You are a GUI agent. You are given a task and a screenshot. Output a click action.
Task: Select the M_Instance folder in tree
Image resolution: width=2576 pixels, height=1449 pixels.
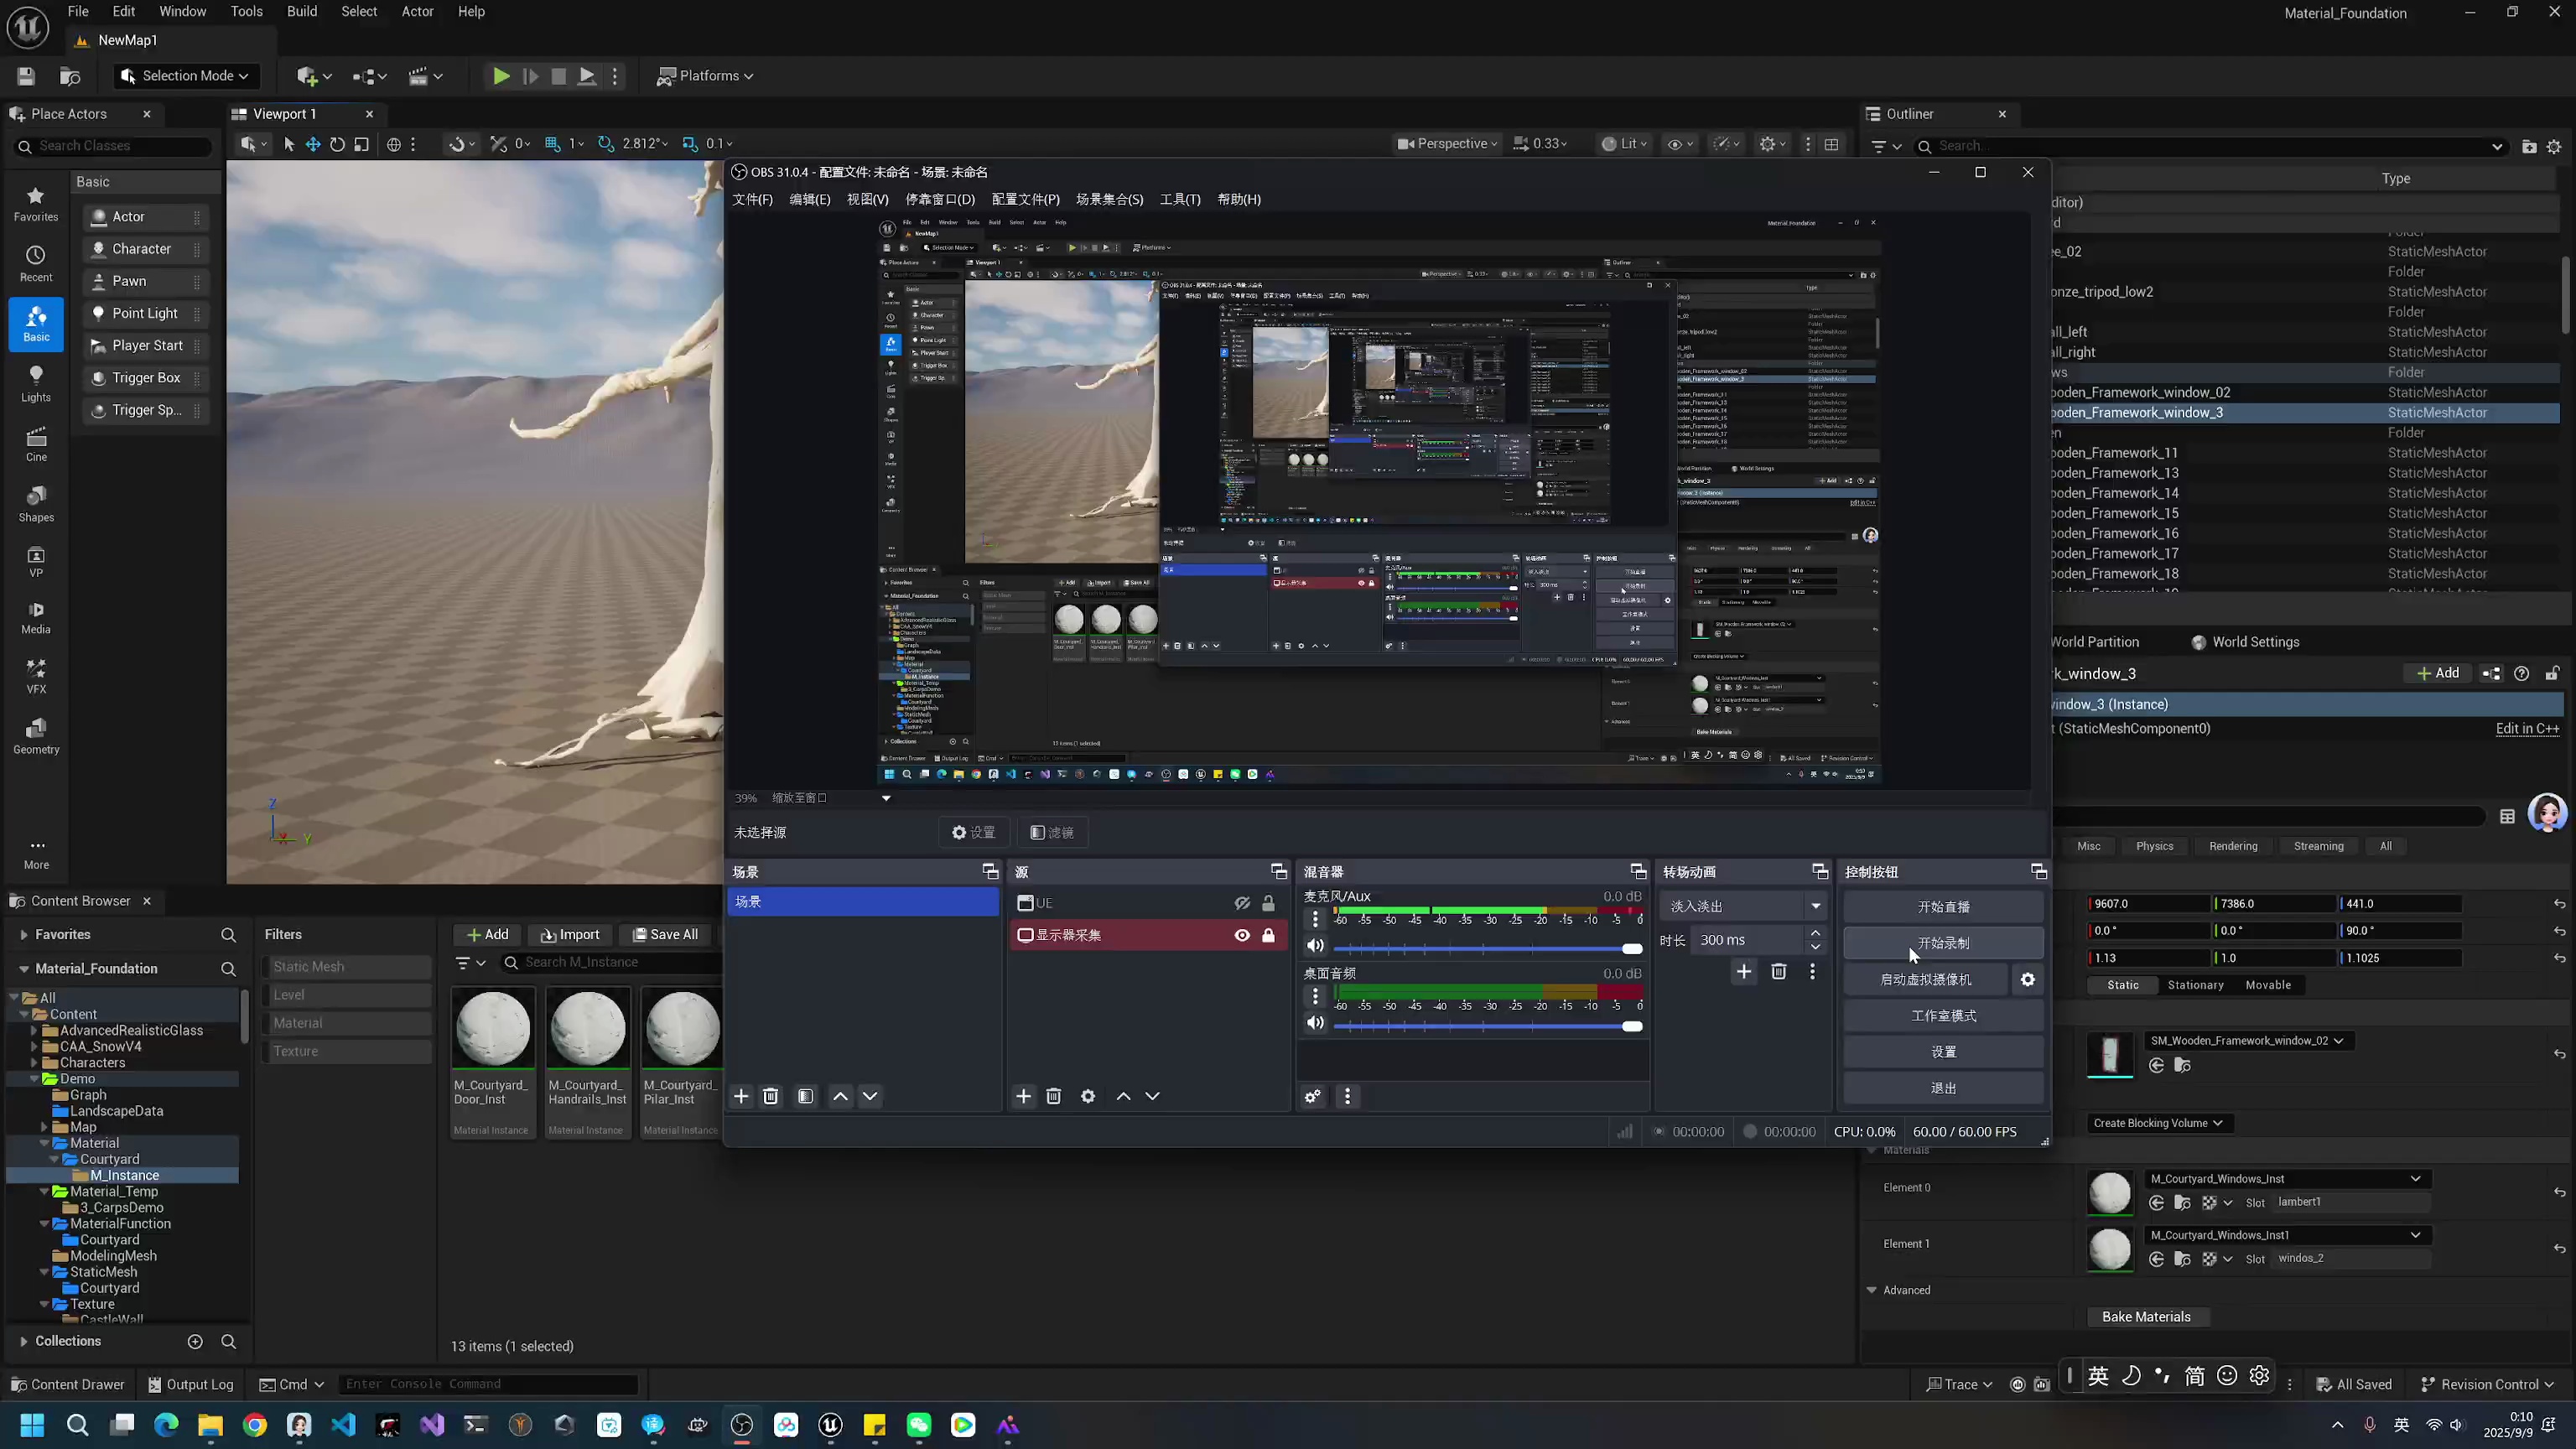124,1176
